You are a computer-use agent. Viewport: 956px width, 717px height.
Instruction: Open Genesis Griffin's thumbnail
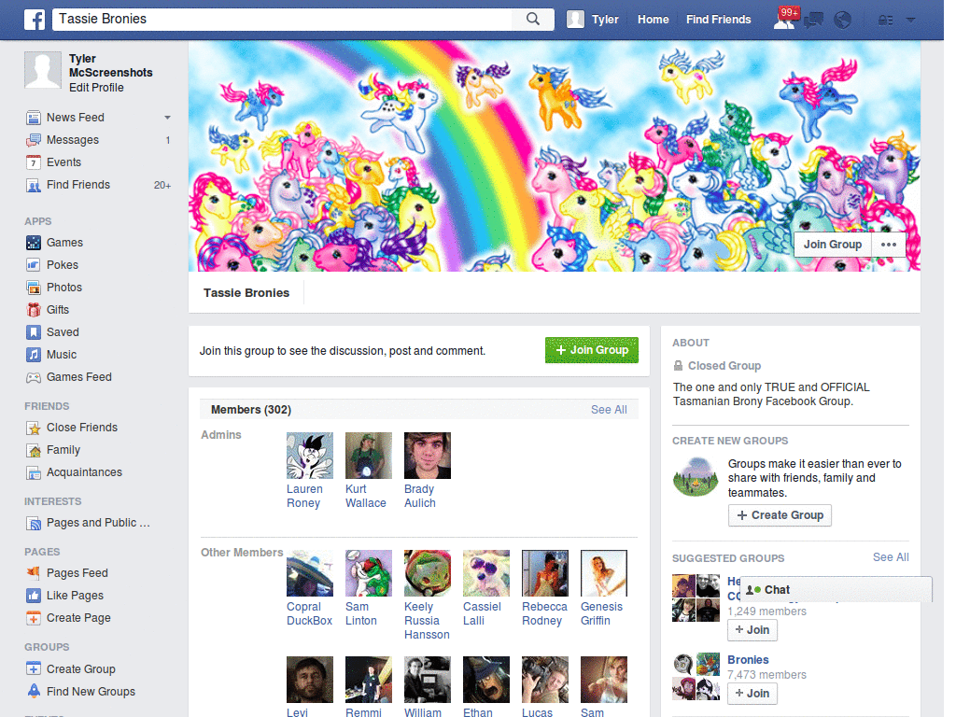(604, 573)
